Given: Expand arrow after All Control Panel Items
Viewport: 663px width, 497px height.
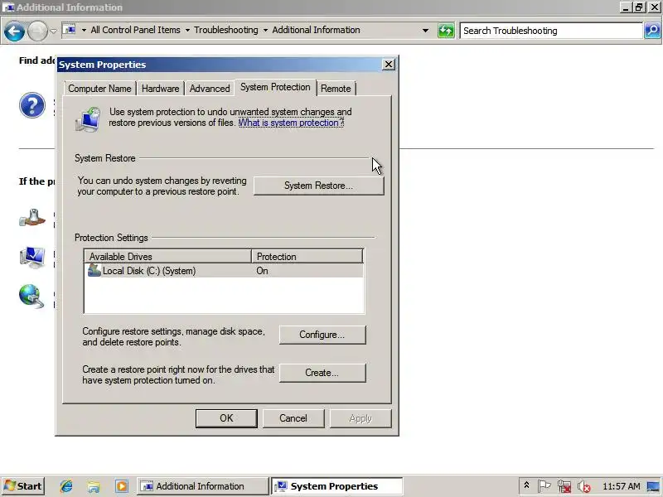Looking at the screenshot, I should [x=187, y=31].
